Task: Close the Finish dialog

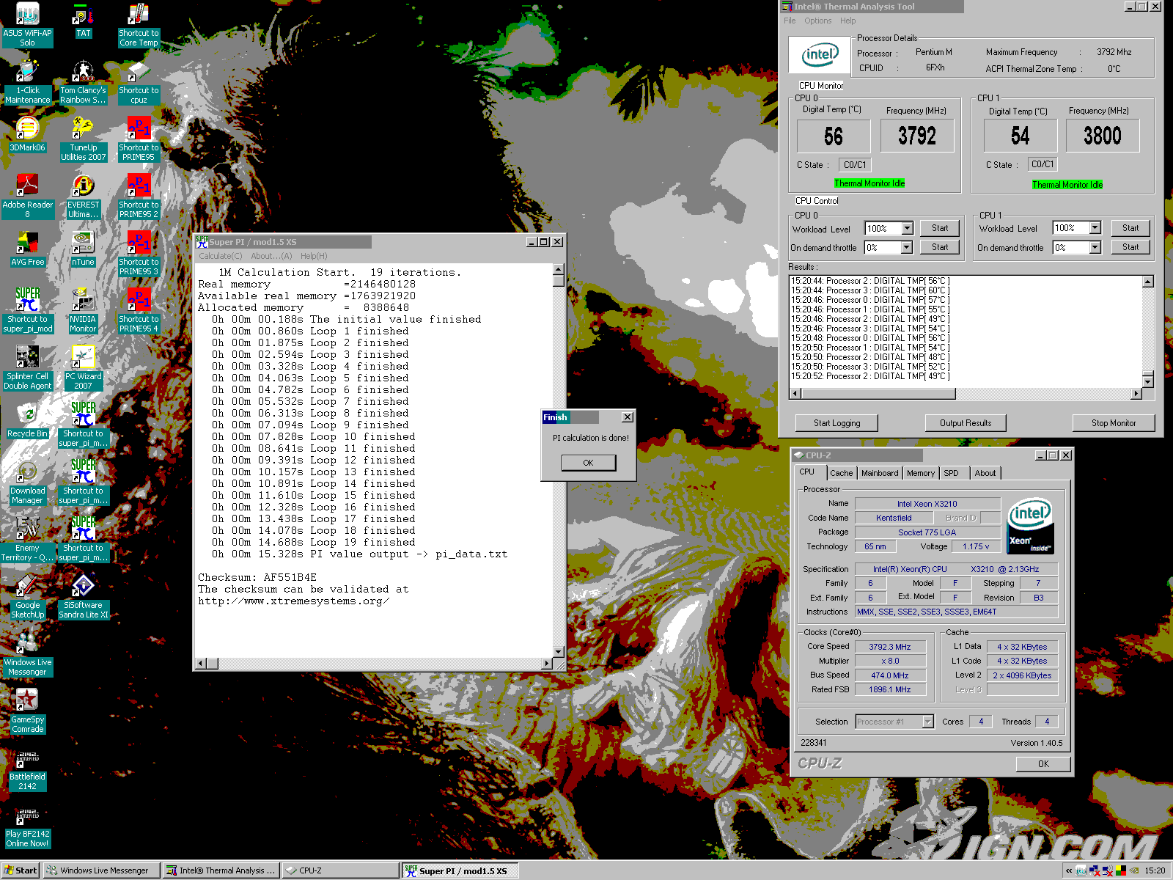Action: tap(628, 417)
